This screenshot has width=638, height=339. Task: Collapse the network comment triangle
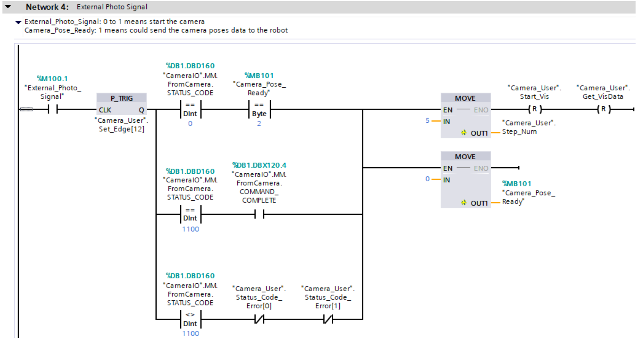[x=18, y=22]
